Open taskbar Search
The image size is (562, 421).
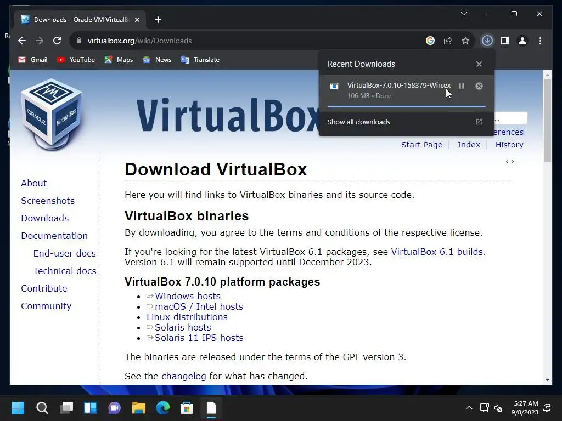[42, 408]
